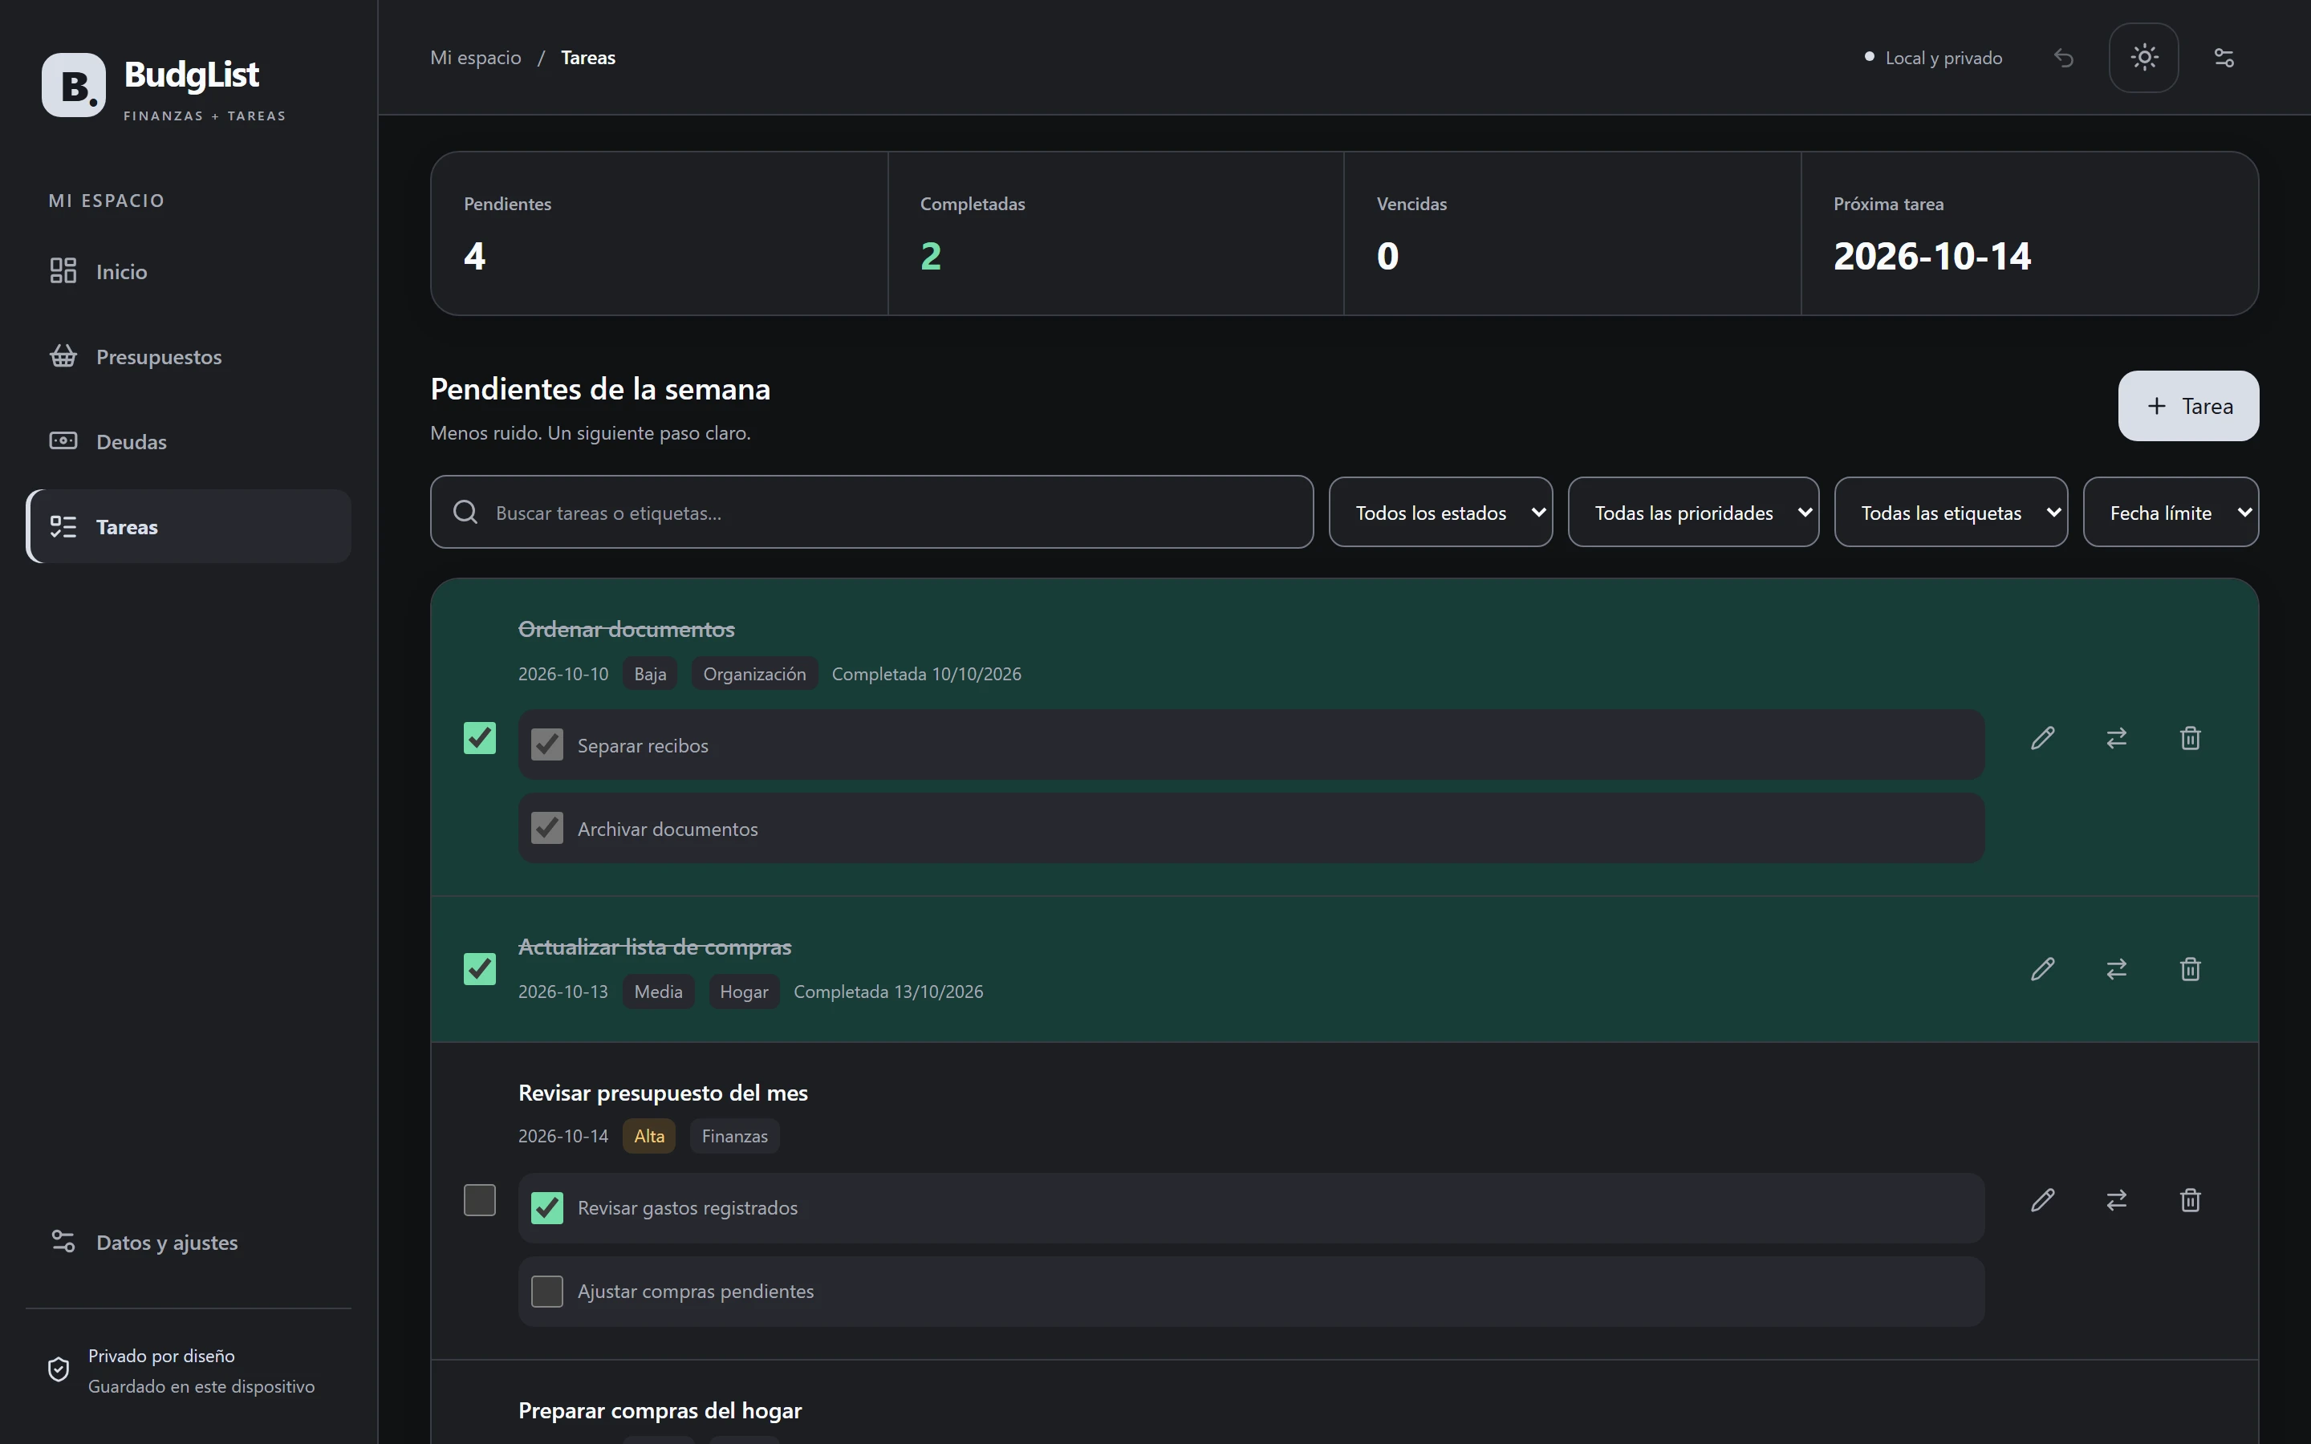Open settings sliders icon in top bar
The image size is (2311, 1444).
pyautogui.click(x=2224, y=59)
